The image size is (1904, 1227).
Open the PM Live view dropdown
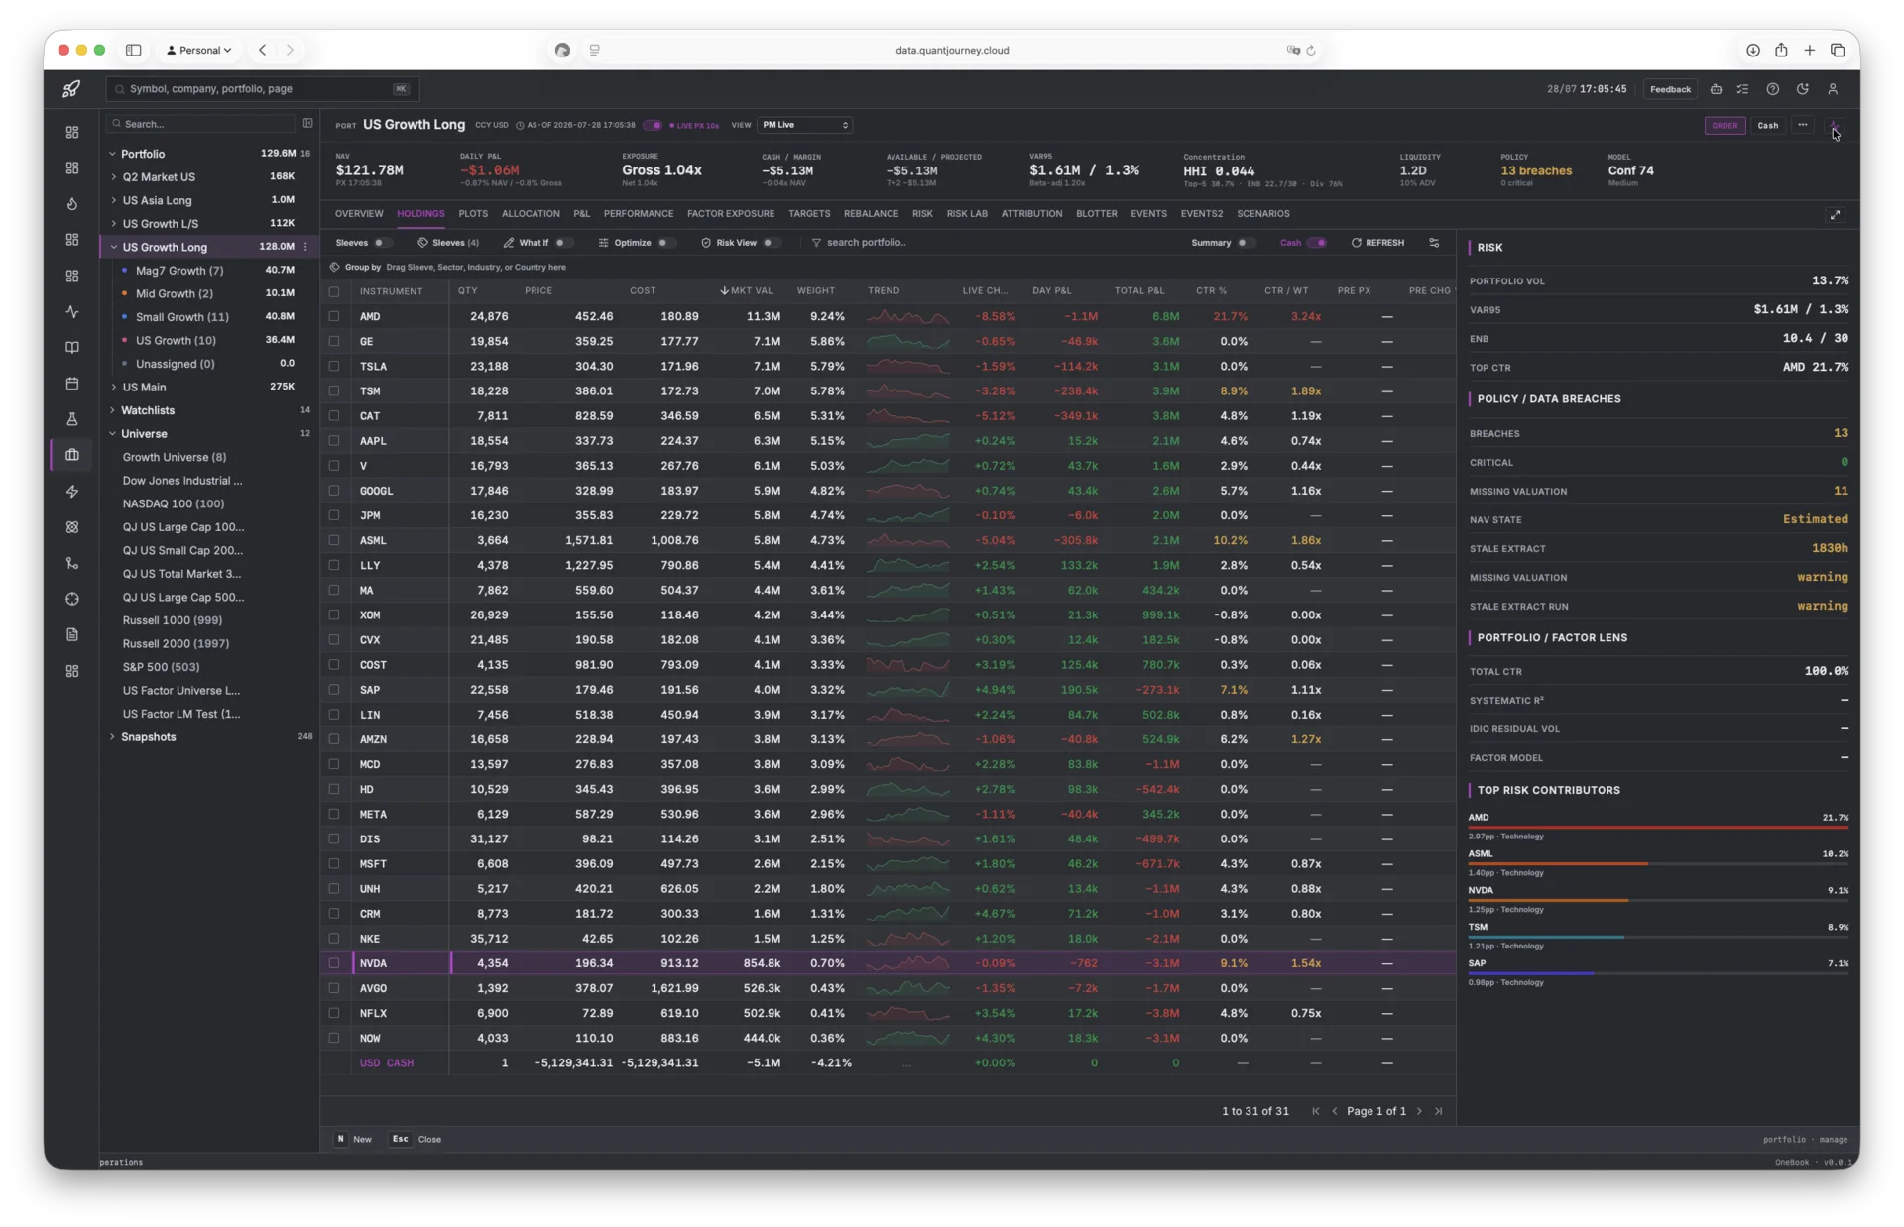tap(804, 125)
